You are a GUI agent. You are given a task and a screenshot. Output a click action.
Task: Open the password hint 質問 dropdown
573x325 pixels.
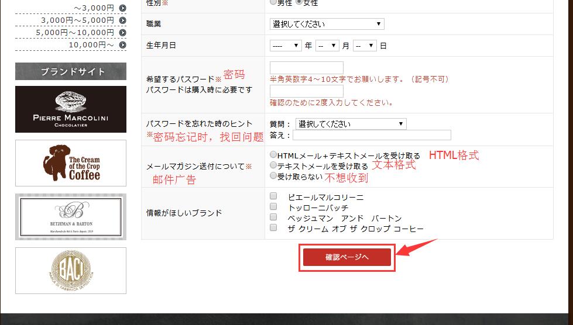click(x=351, y=124)
